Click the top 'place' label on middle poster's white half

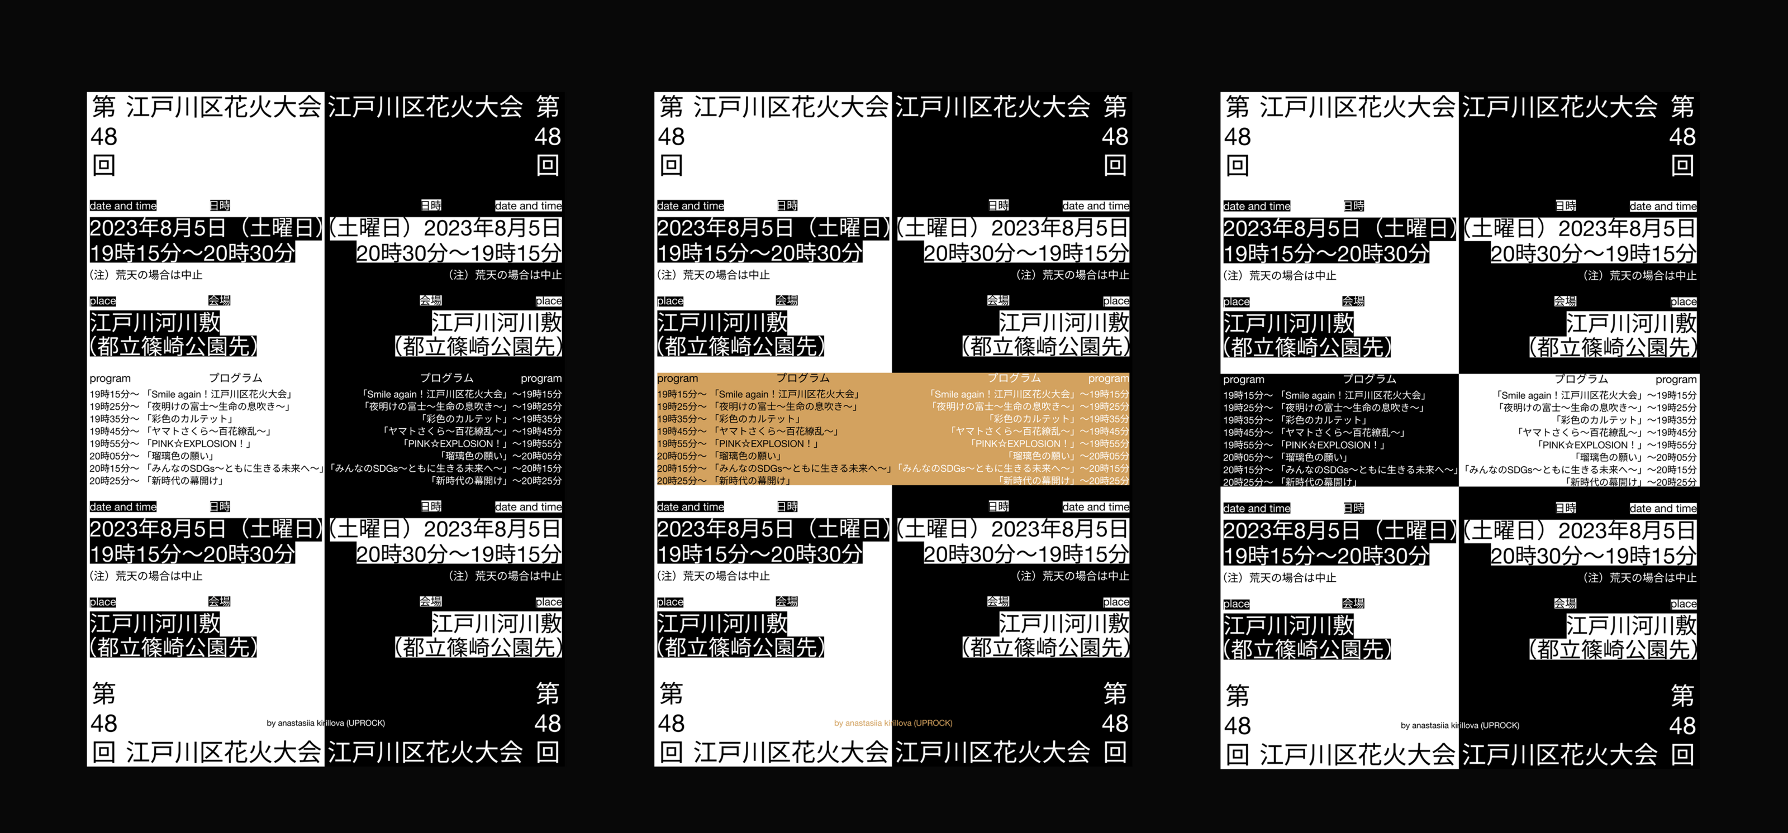[x=670, y=301]
